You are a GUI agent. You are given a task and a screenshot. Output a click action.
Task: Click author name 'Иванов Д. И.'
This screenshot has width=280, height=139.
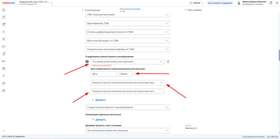(191, 128)
